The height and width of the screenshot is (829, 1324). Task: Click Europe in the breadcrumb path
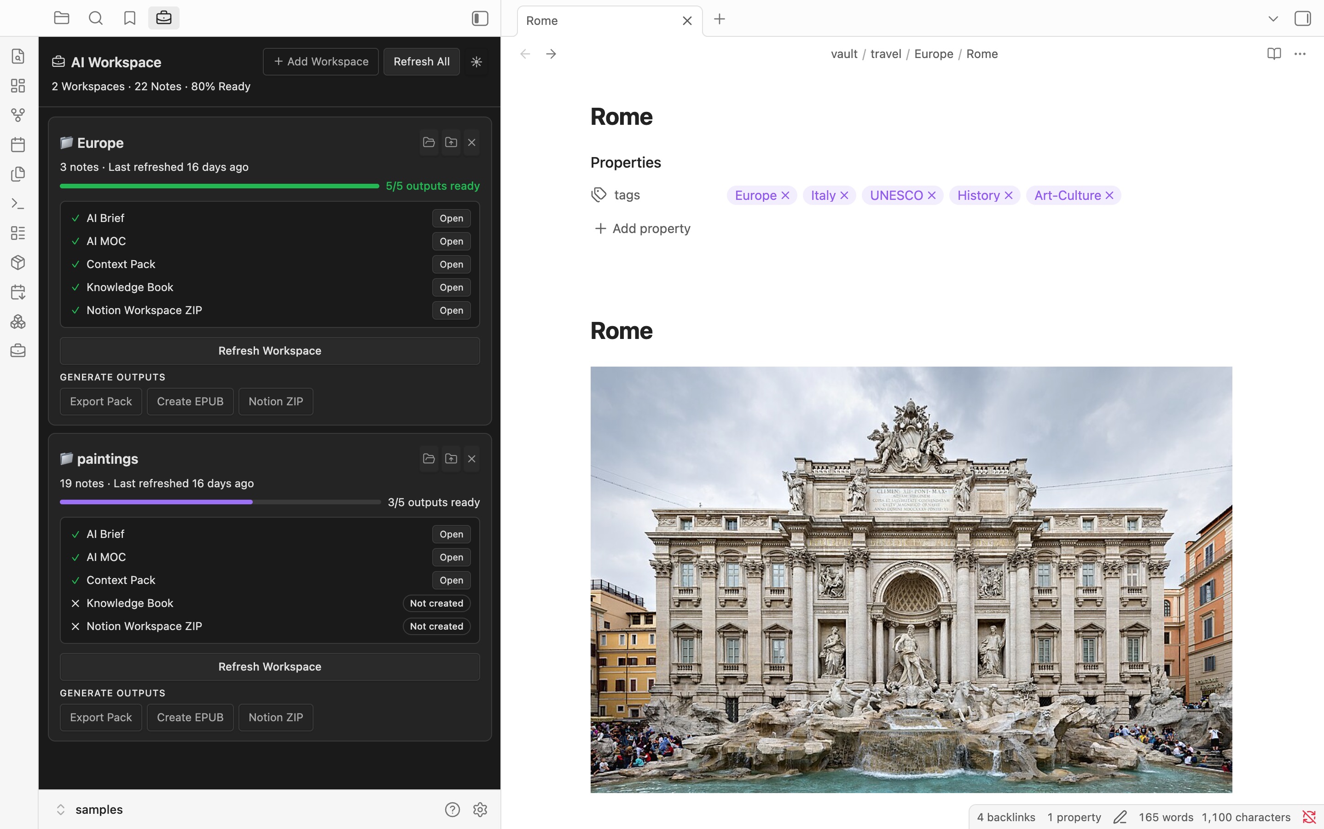pyautogui.click(x=934, y=54)
